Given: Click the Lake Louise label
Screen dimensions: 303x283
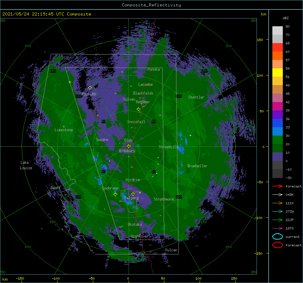Looking at the screenshot, I should (26, 165).
